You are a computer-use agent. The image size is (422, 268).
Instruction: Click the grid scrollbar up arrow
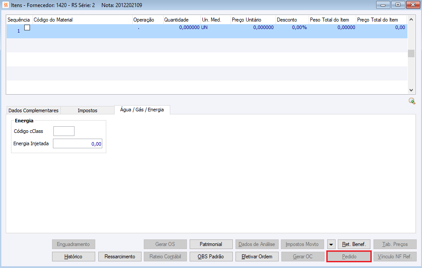tap(411, 19)
